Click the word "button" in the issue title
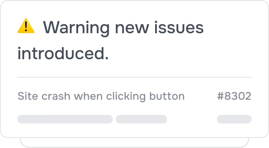Screen dimensions: 269x148 point(167,96)
